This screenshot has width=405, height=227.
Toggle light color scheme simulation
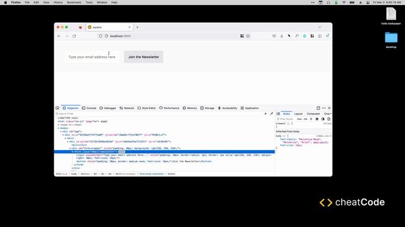[317, 119]
